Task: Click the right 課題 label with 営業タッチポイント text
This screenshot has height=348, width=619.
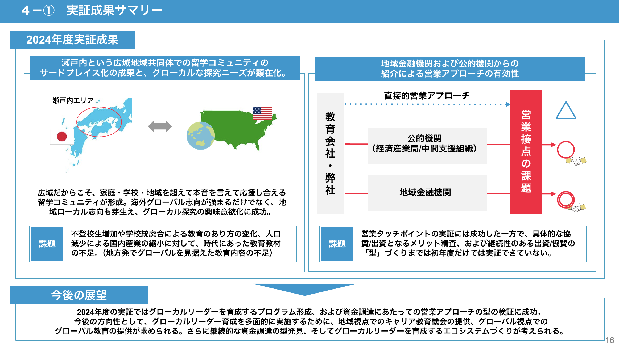Action: tap(337, 244)
